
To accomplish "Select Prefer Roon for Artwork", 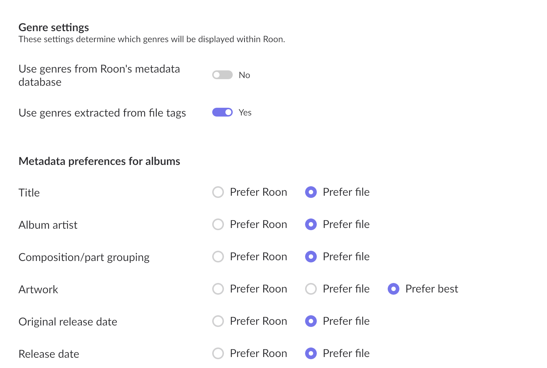I will (x=218, y=289).
